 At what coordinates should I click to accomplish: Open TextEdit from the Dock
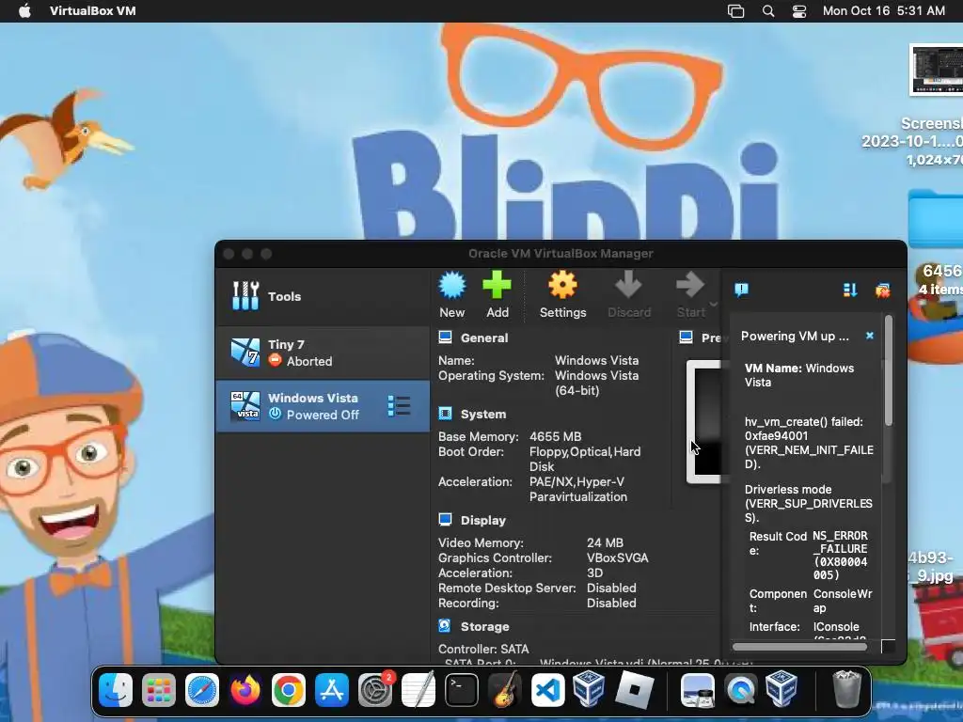click(x=418, y=690)
